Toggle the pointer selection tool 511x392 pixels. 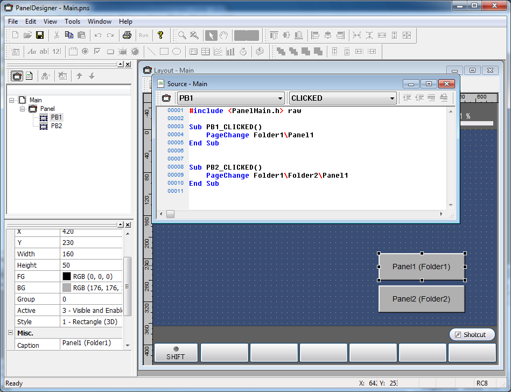tap(211, 36)
